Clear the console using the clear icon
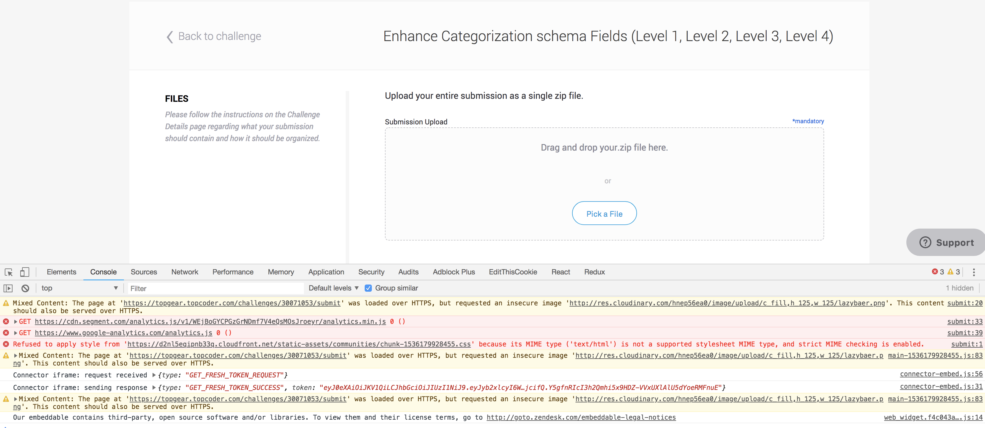The height and width of the screenshot is (428, 985). pos(25,288)
